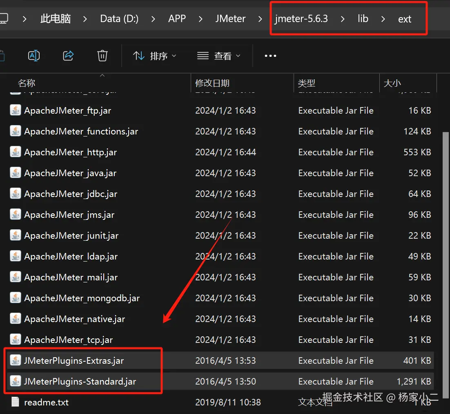Click Data (D:) breadcrumb
Screen dimensions: 450x414
pyautogui.click(x=119, y=19)
